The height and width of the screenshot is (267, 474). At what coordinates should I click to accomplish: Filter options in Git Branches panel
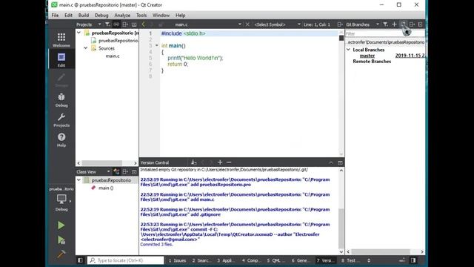pyautogui.click(x=385, y=24)
